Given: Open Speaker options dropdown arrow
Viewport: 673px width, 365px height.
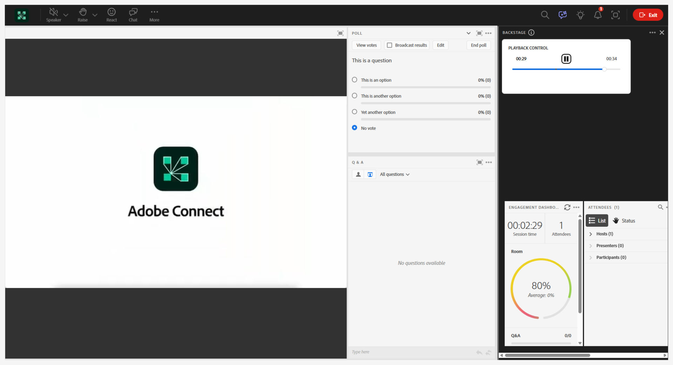Looking at the screenshot, I should tap(66, 15).
